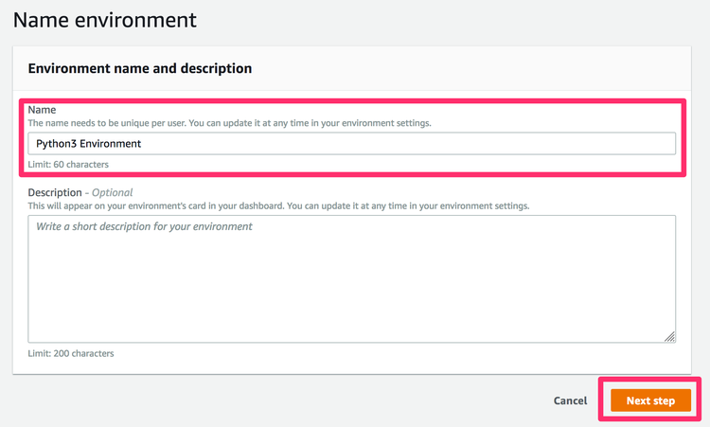Click the 'Environment name and description' section title
The image size is (710, 427).
pos(140,68)
